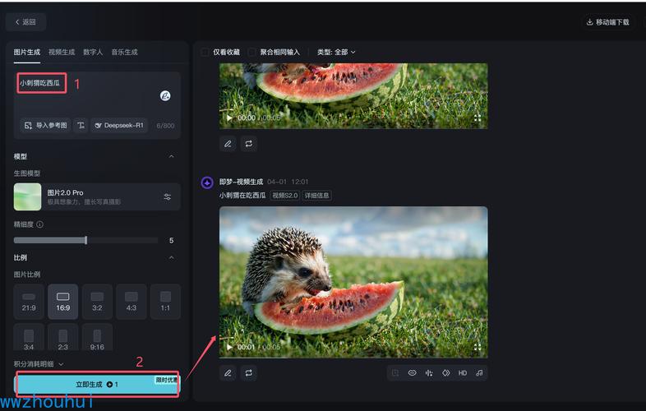
Task: Click the music note soundtrack icon
Action: [479, 373]
